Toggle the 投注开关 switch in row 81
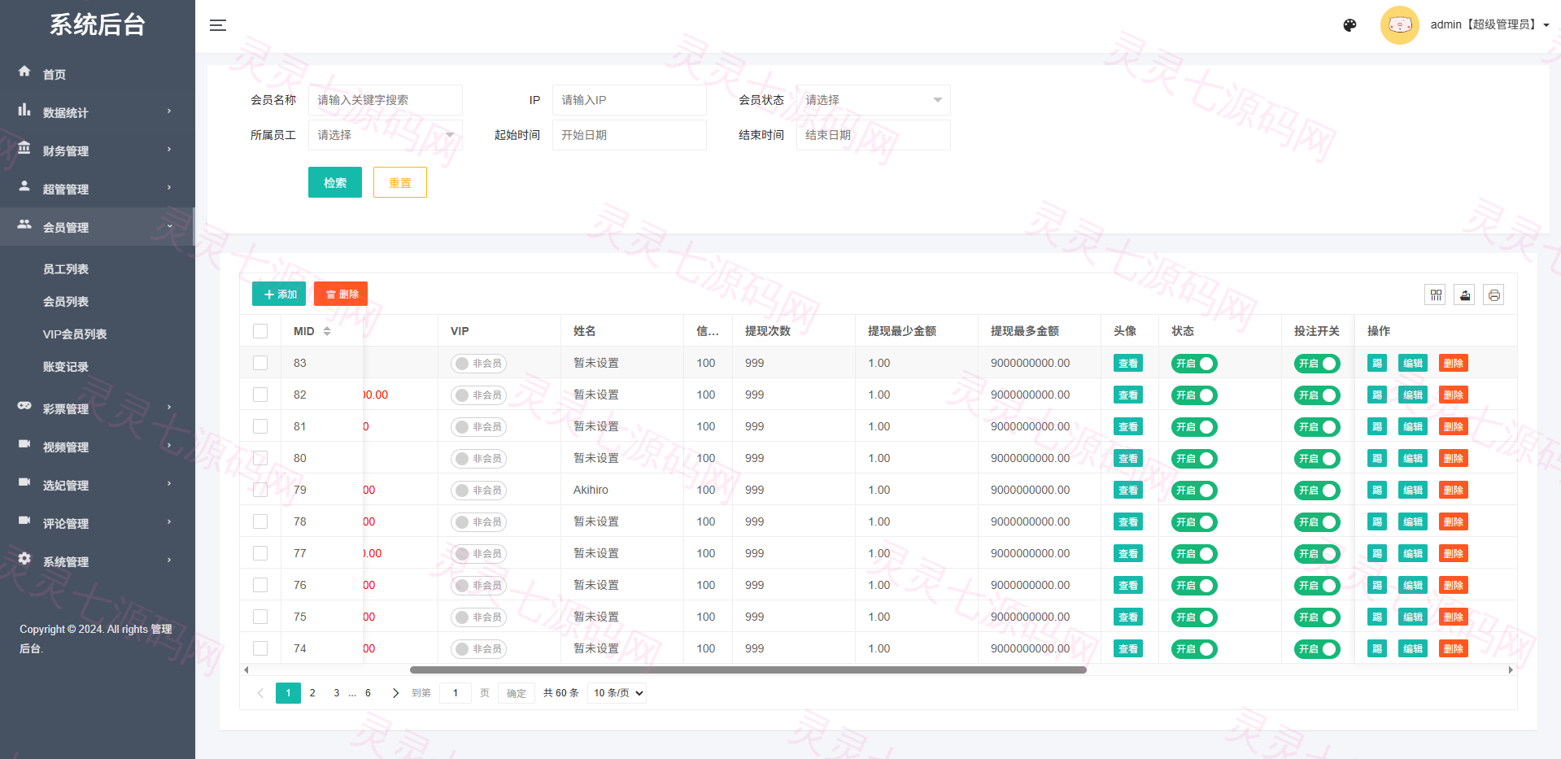The image size is (1561, 759). click(1317, 427)
